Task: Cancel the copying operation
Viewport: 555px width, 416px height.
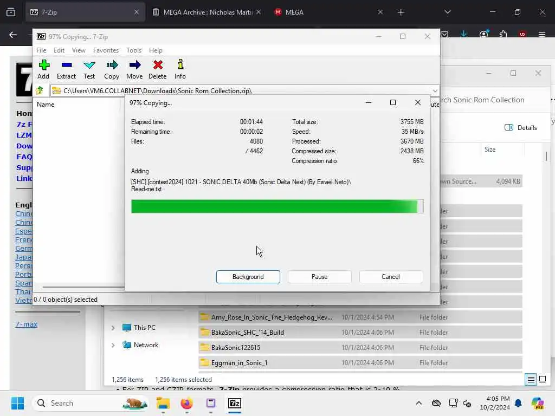Action: coord(391,277)
